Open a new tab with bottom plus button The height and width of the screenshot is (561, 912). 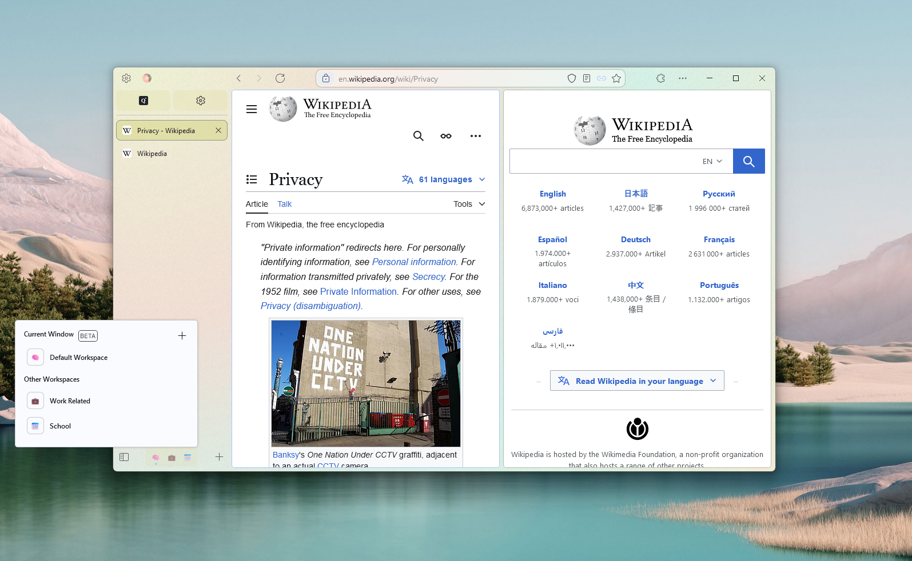tap(219, 457)
